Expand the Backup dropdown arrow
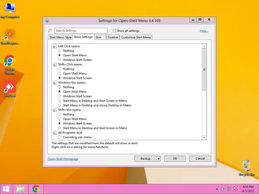The image size is (259, 194). pyautogui.click(x=159, y=159)
